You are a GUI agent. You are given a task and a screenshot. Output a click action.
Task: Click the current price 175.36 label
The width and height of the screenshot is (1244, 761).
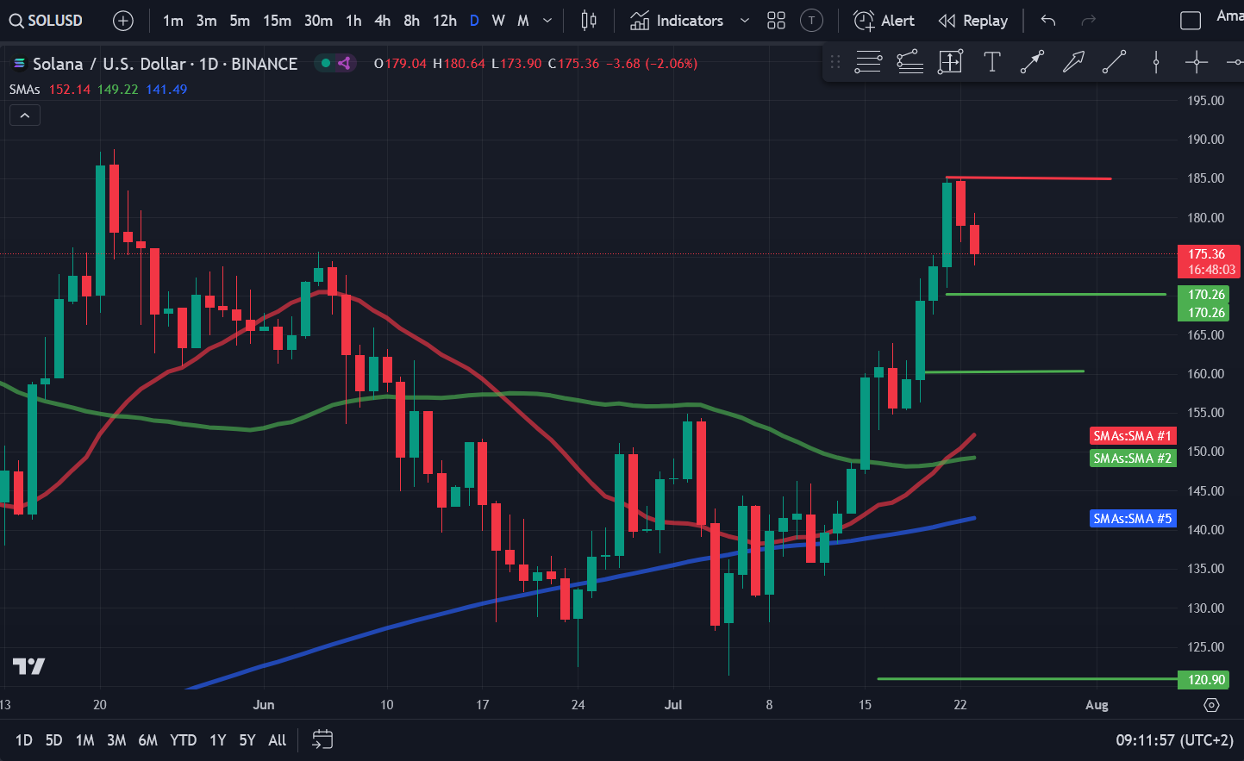point(1209,262)
